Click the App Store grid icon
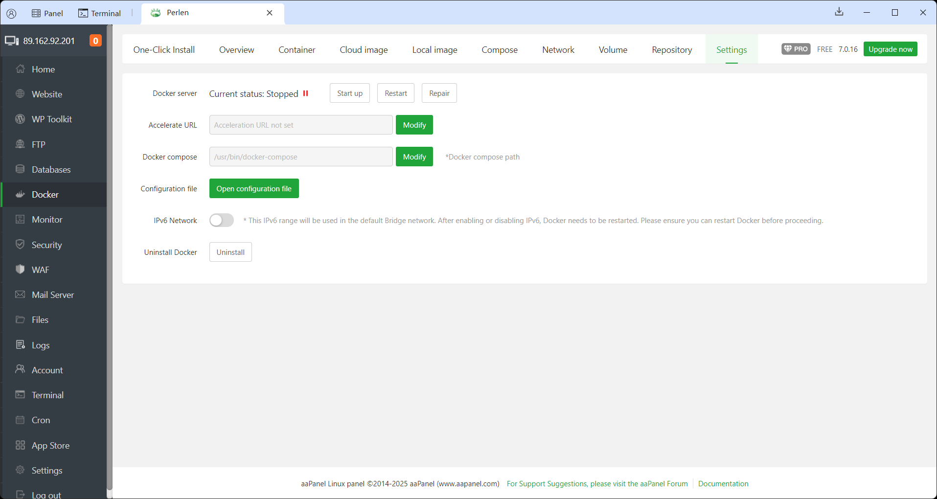The image size is (937, 499). [20, 445]
